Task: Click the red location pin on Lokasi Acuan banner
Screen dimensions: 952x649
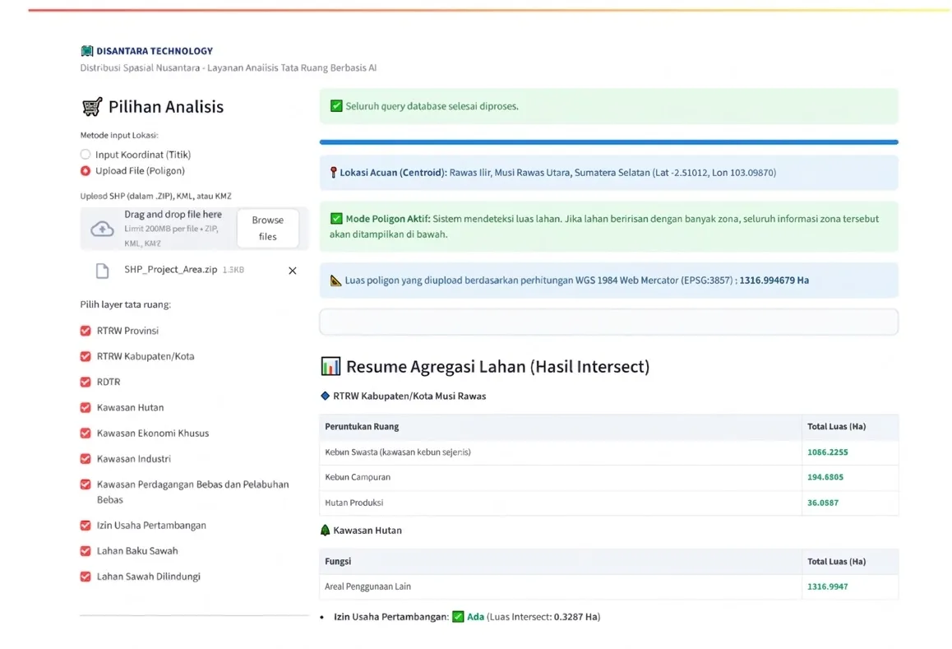Action: [x=332, y=170]
